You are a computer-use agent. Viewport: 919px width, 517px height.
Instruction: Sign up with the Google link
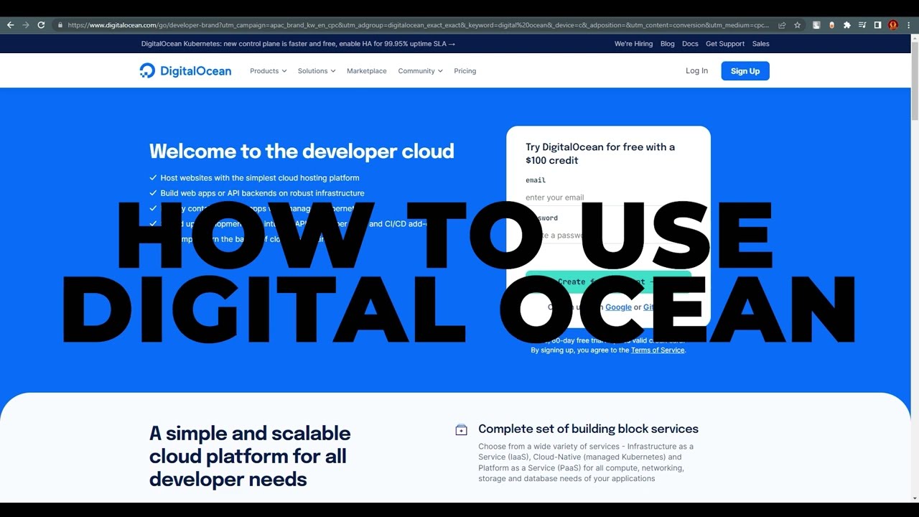point(618,307)
